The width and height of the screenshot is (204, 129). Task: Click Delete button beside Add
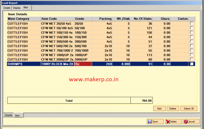(173, 109)
